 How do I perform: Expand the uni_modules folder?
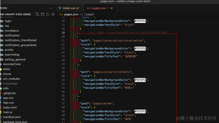[x=11, y=79]
